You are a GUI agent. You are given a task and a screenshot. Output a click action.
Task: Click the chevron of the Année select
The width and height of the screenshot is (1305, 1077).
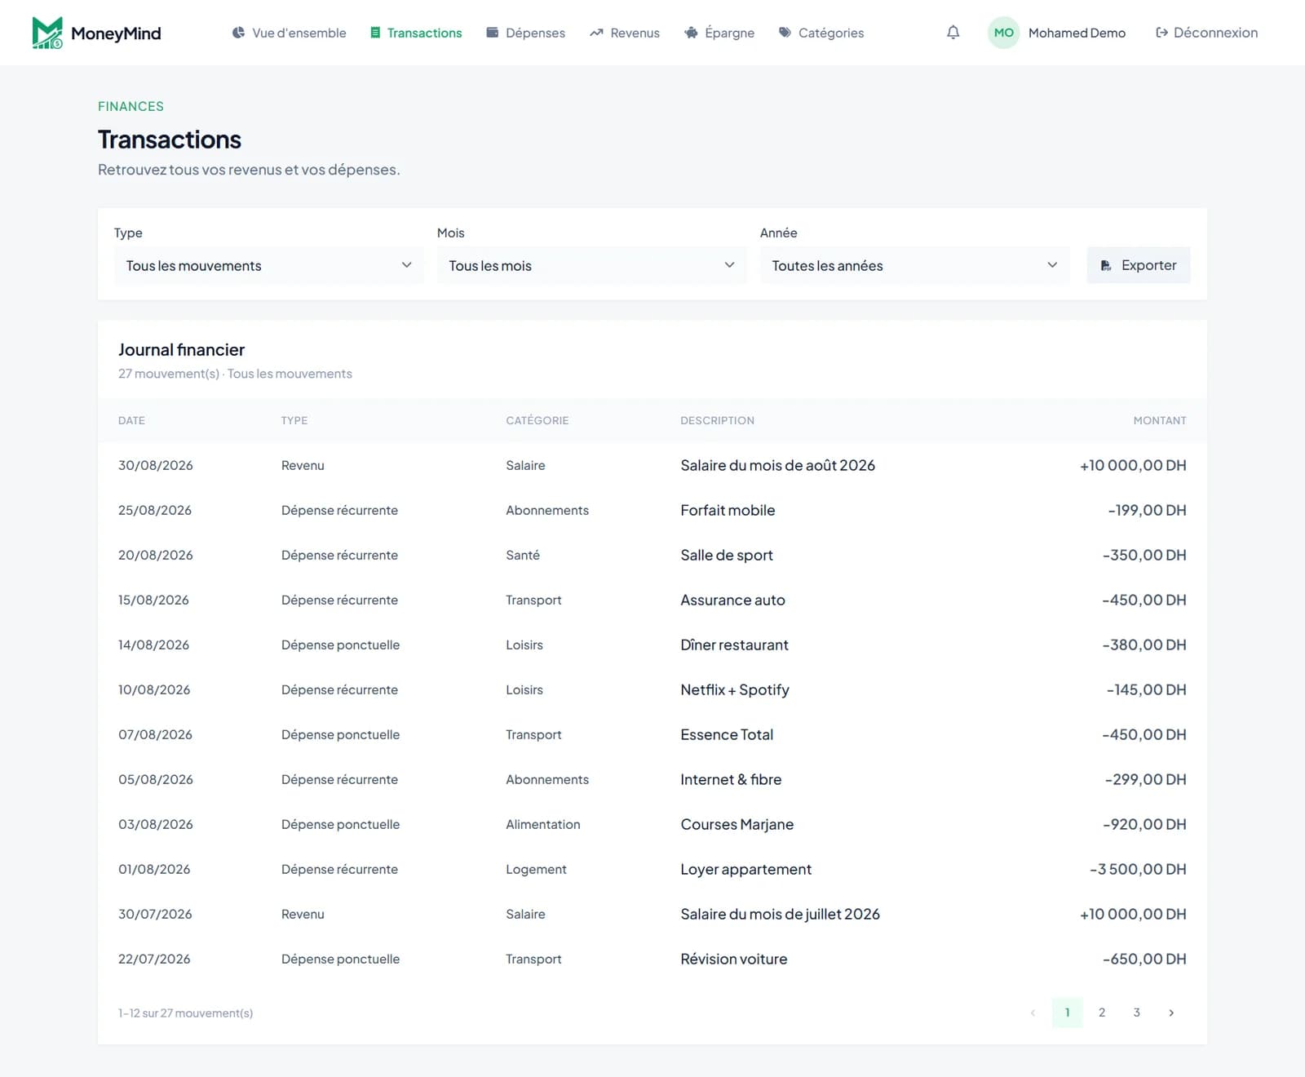[1052, 265]
